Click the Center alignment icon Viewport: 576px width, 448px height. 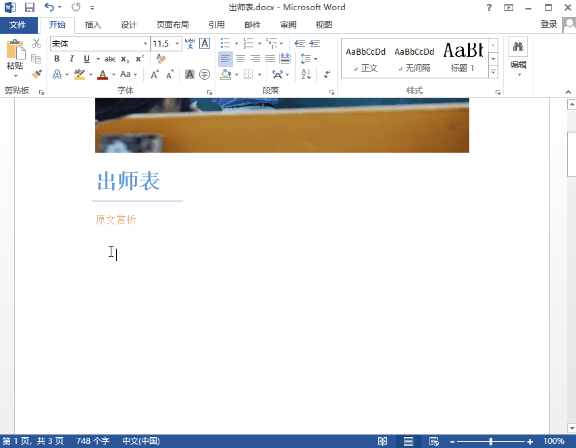[x=240, y=59]
